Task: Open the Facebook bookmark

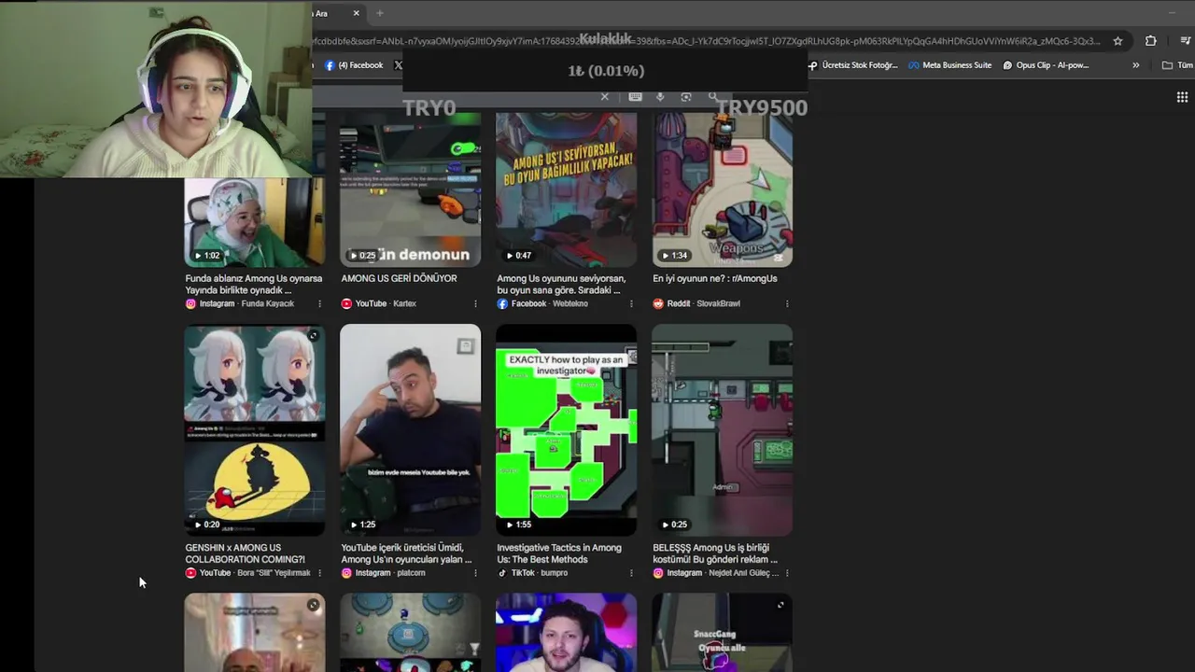Action: tap(354, 65)
